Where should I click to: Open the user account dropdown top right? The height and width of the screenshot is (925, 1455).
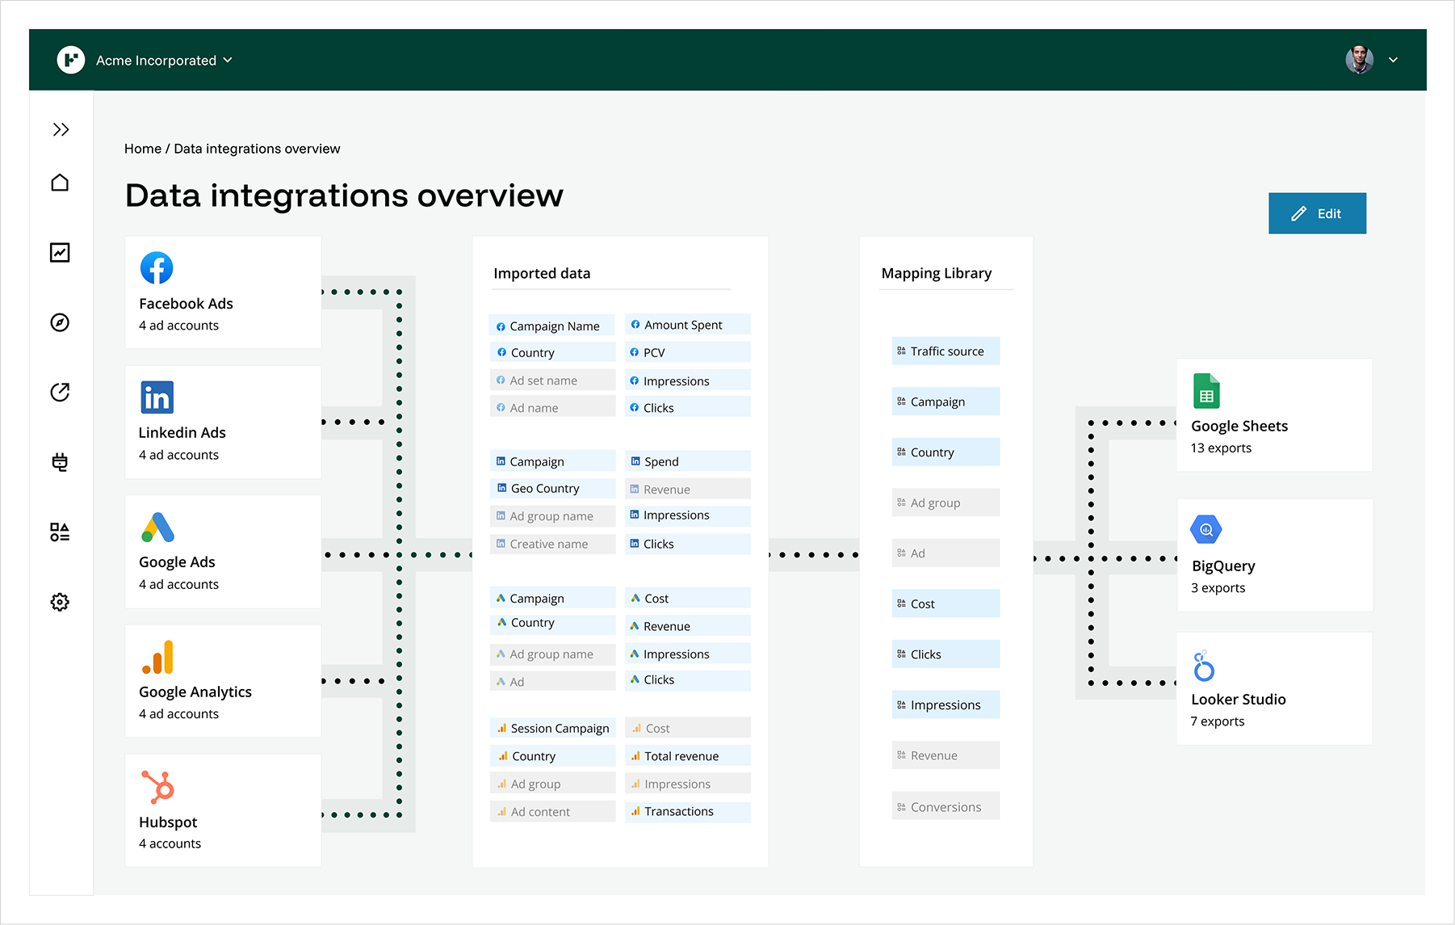(1394, 60)
